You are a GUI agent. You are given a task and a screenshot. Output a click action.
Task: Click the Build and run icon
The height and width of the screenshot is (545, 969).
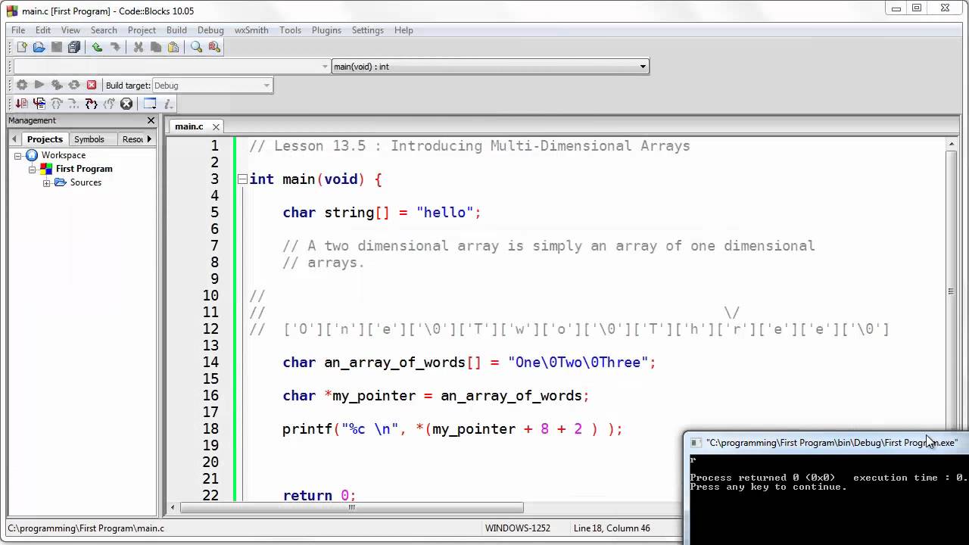tap(57, 86)
